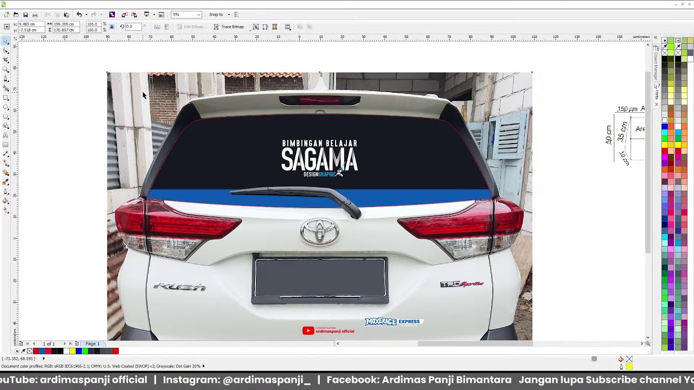Click the Wrap text icon

click(287, 27)
